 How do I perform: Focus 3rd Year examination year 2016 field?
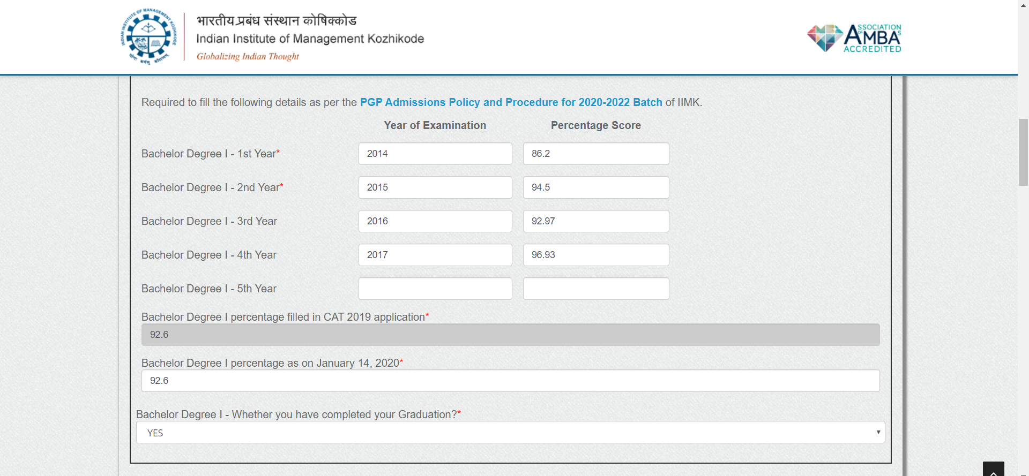click(x=435, y=221)
